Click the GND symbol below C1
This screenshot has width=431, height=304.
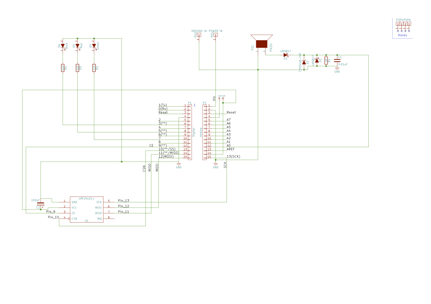coord(337,68)
